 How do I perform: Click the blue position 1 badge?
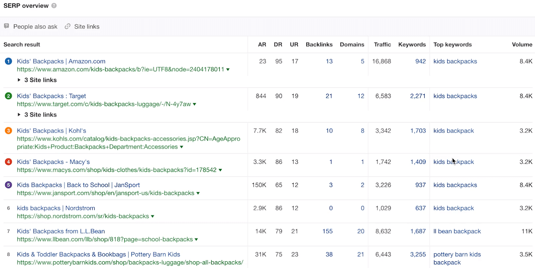tap(8, 61)
